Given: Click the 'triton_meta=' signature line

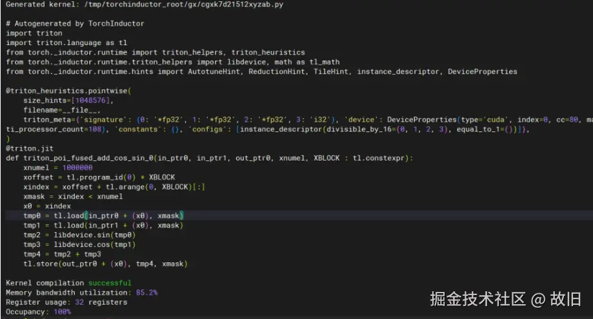Looking at the screenshot, I should coord(308,120).
